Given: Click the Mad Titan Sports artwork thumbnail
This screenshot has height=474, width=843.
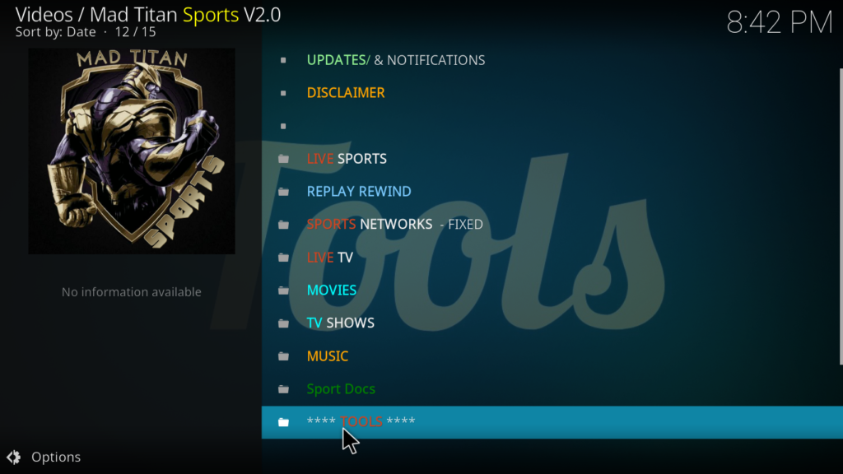Looking at the screenshot, I should [132, 151].
